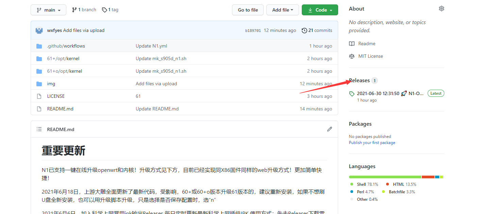Screen dimensions: 479x214
Task: Click the Go to file button
Action: 248,10
